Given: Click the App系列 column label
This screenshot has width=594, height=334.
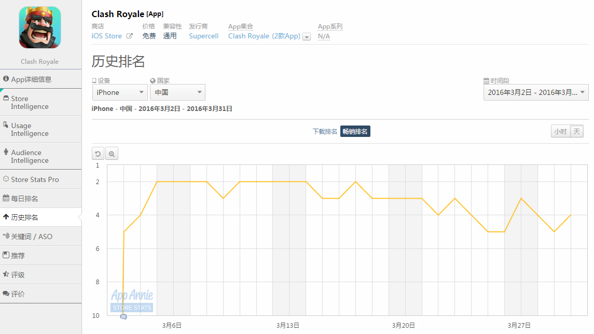Looking at the screenshot, I should (330, 26).
